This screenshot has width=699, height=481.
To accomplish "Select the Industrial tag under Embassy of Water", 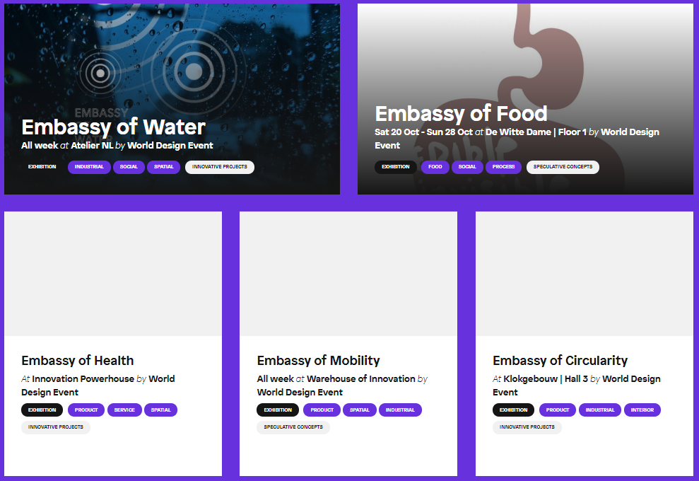I will 89,167.
